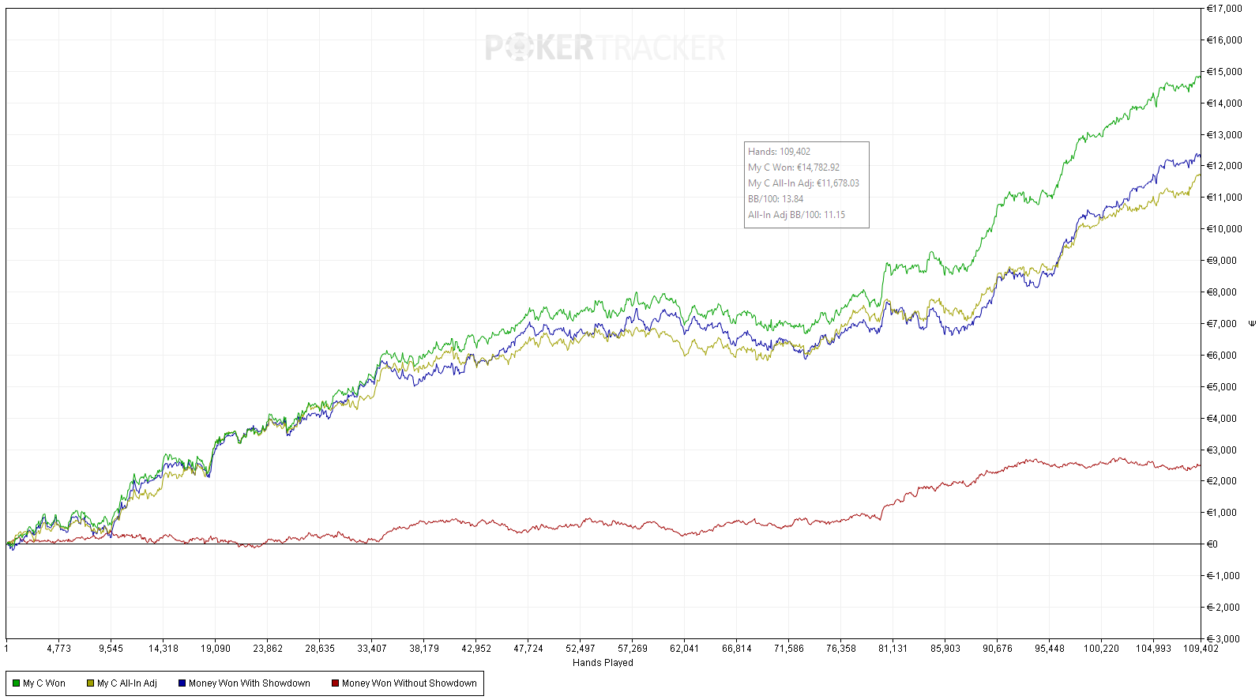Click the 38,179 x-axis tick label
The width and height of the screenshot is (1259, 700).
tap(424, 649)
